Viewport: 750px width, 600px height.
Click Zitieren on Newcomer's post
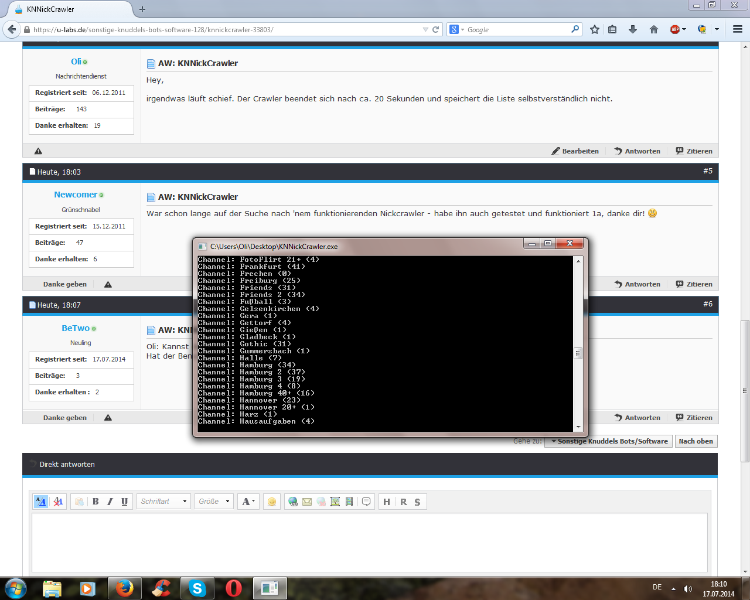[x=694, y=284]
